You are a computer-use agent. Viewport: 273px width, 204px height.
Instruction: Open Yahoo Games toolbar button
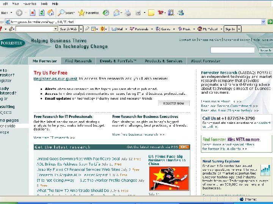point(163,29)
